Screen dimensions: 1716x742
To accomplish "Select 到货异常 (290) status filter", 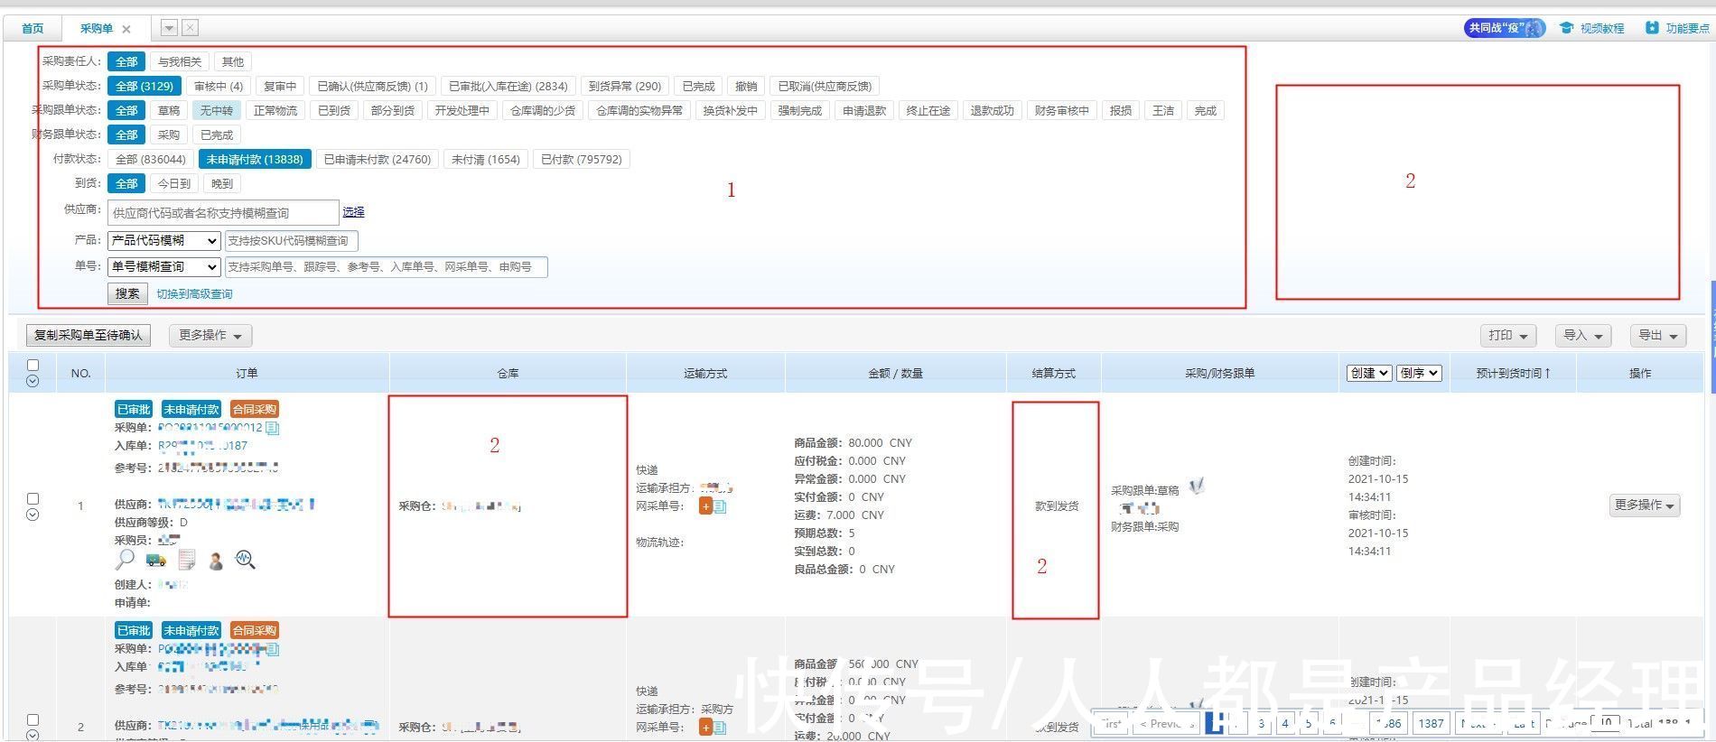I will pyautogui.click(x=625, y=86).
